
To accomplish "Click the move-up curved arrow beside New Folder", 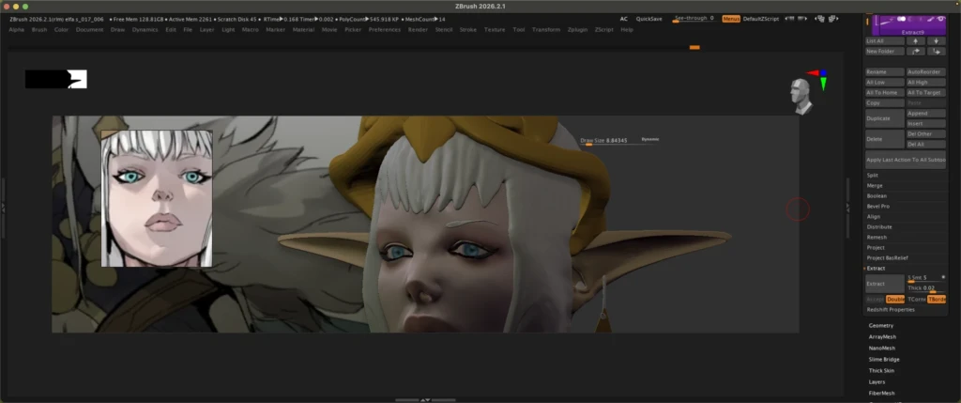I will (916, 52).
